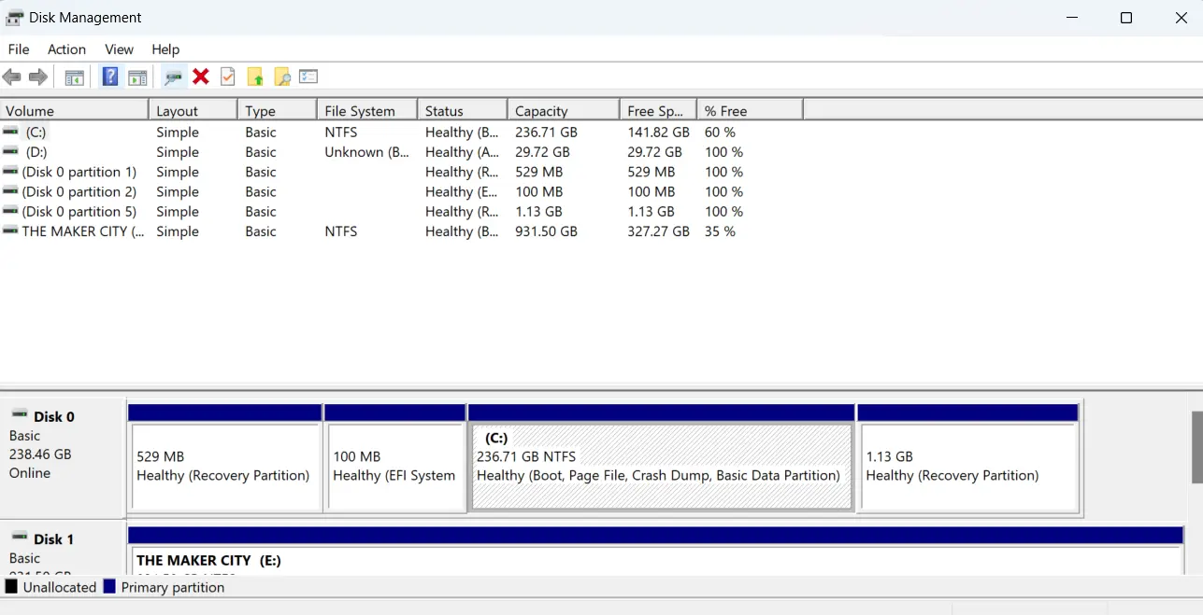
Task: Click the 60 % free value
Action: tap(720, 133)
